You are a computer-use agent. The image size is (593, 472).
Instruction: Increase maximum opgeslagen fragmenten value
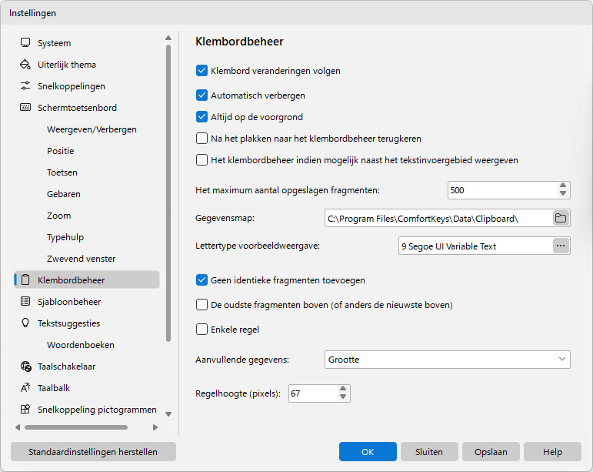pos(563,186)
